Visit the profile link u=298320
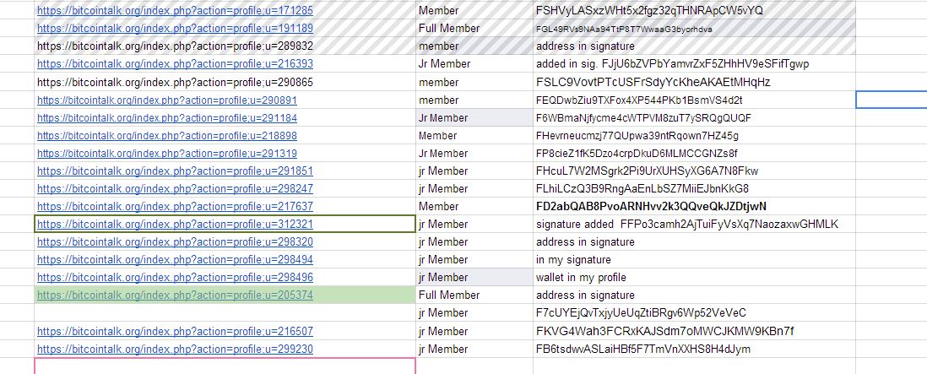Screen dimensions: 927x374 pos(175,241)
